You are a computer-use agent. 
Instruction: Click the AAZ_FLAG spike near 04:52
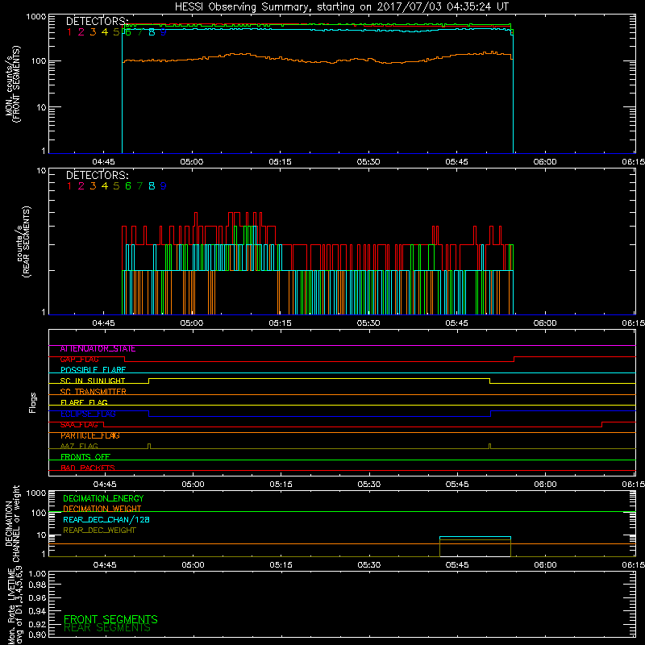point(149,447)
